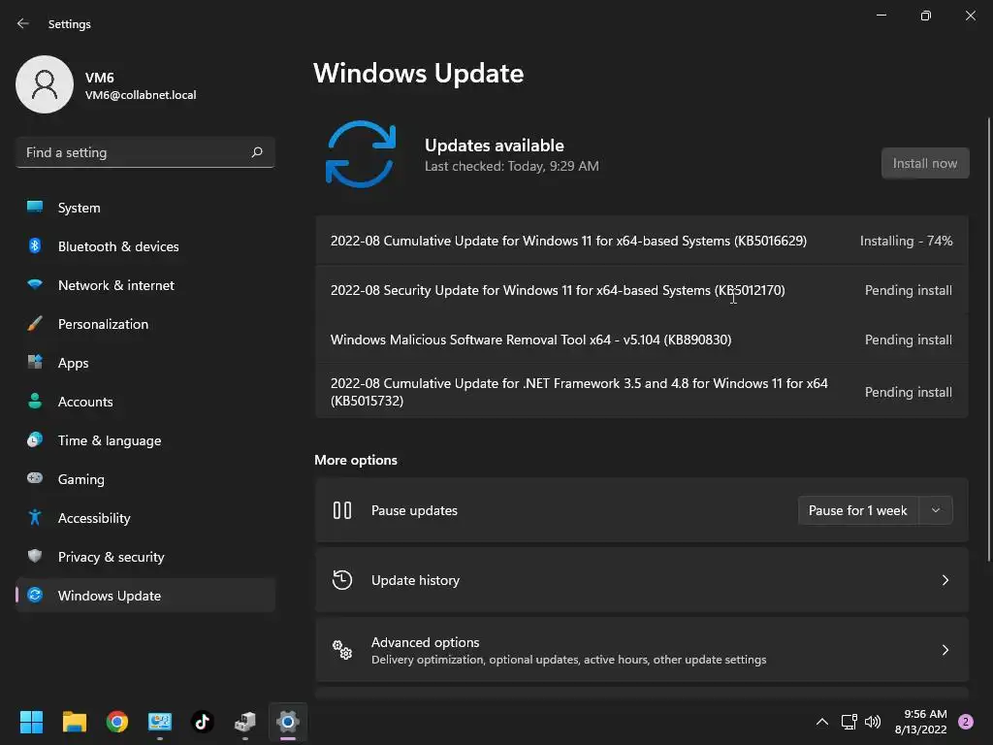Click the Pause updates pause icon
This screenshot has width=993, height=745.
click(x=342, y=510)
